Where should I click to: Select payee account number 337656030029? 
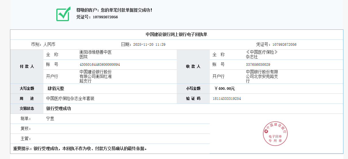pyautogui.click(x=258, y=65)
